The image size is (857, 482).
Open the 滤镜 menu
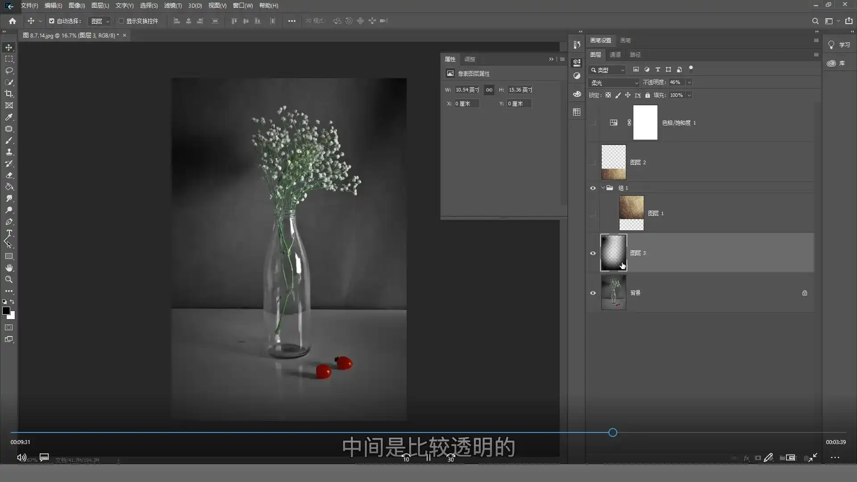(172, 5)
